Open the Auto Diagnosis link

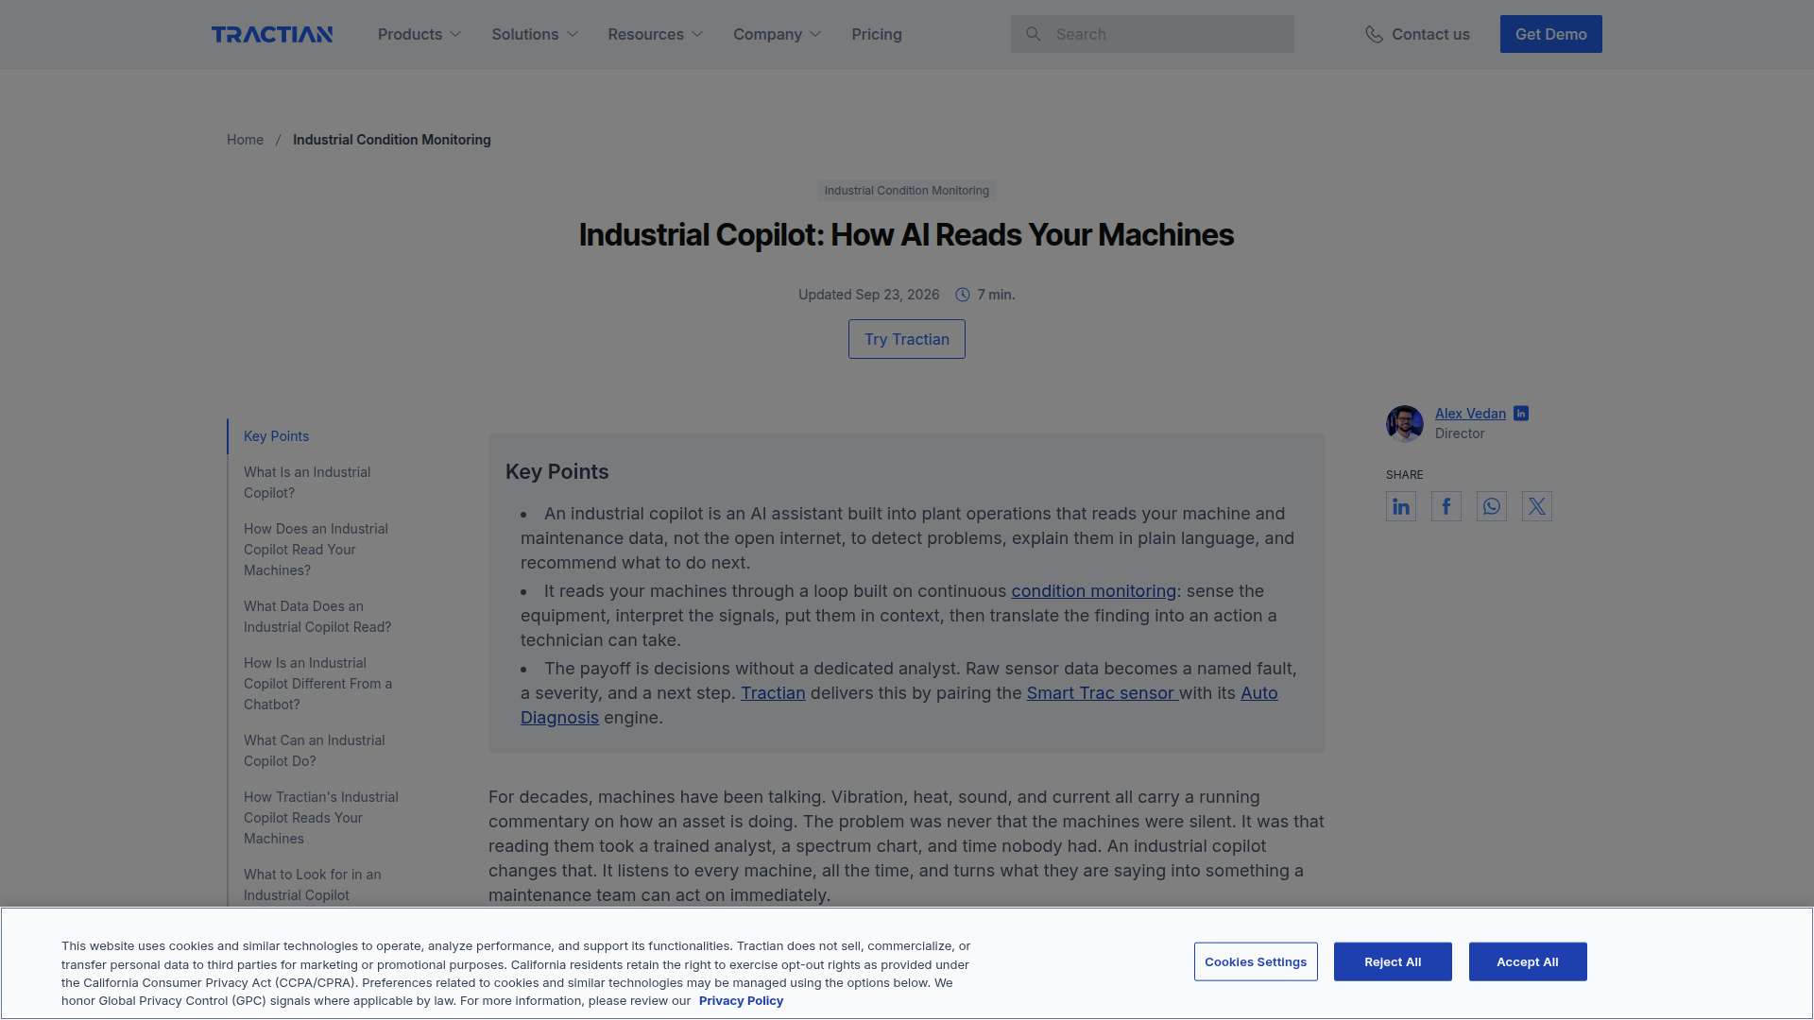point(1258,693)
